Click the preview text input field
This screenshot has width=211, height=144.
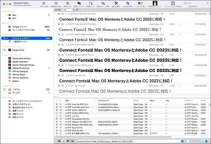pos(129,141)
